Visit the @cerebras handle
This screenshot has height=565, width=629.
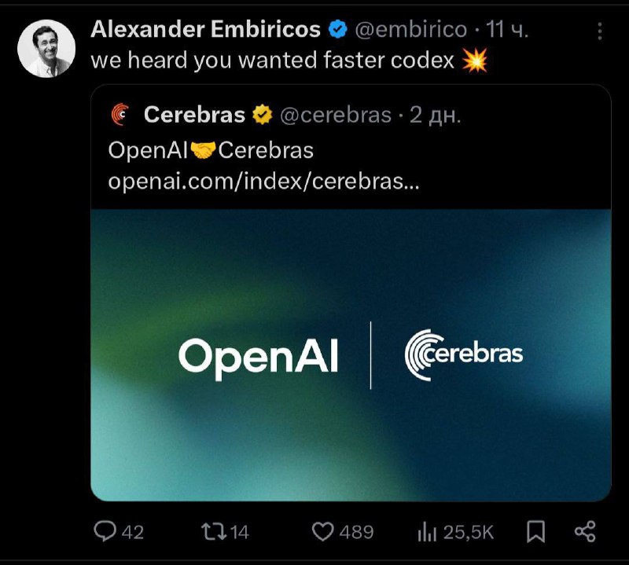pos(336,115)
